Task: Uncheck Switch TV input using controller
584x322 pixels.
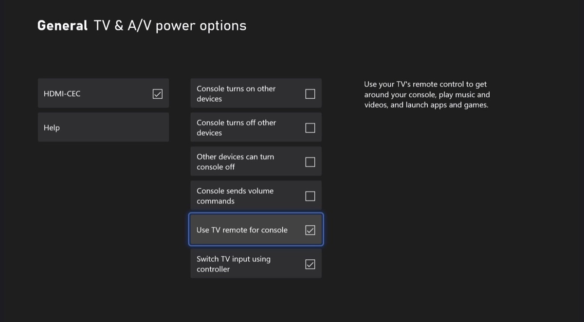Action: pyautogui.click(x=310, y=264)
